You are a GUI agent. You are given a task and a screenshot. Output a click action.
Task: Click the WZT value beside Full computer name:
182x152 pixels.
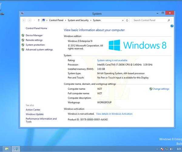(99, 93)
